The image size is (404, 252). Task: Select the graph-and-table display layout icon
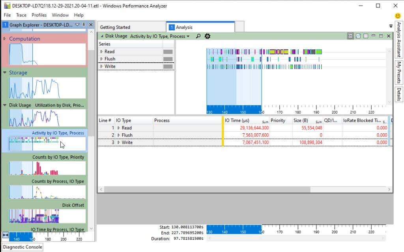pos(351,36)
